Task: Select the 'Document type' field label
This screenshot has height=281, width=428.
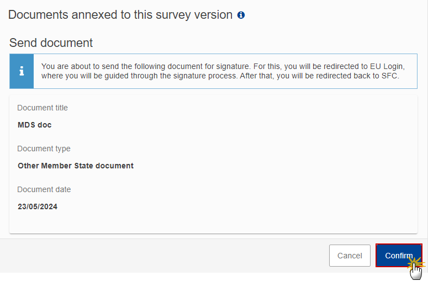Action: [44, 149]
